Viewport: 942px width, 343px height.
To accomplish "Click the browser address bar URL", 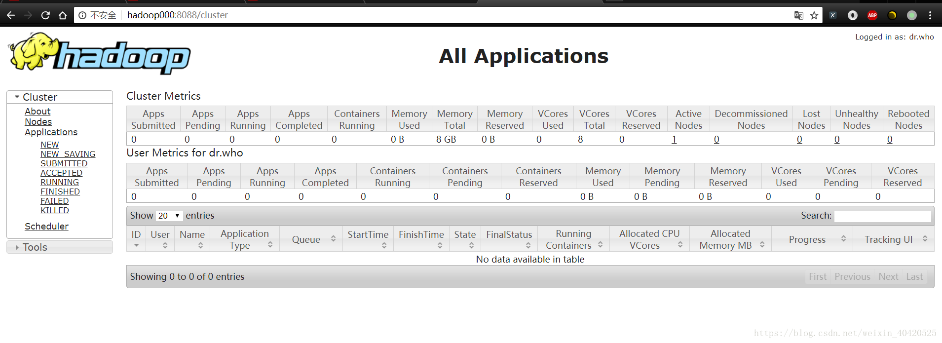I will pyautogui.click(x=178, y=15).
